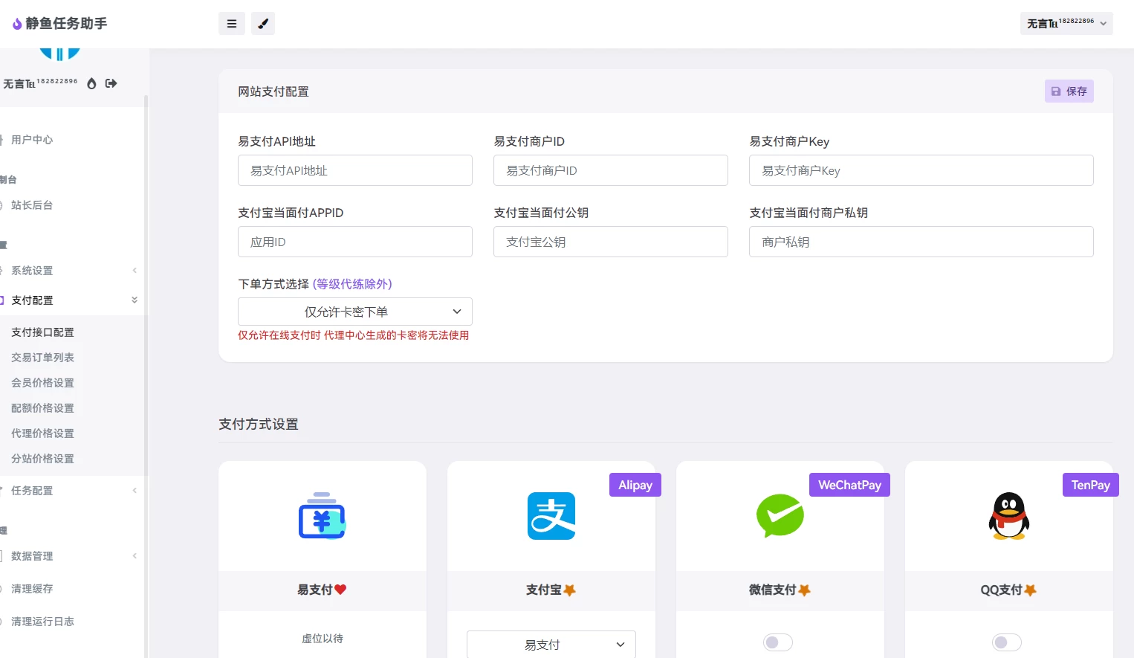Open 交易订单列表 in the sidebar
The width and height of the screenshot is (1134, 658).
click(x=43, y=358)
